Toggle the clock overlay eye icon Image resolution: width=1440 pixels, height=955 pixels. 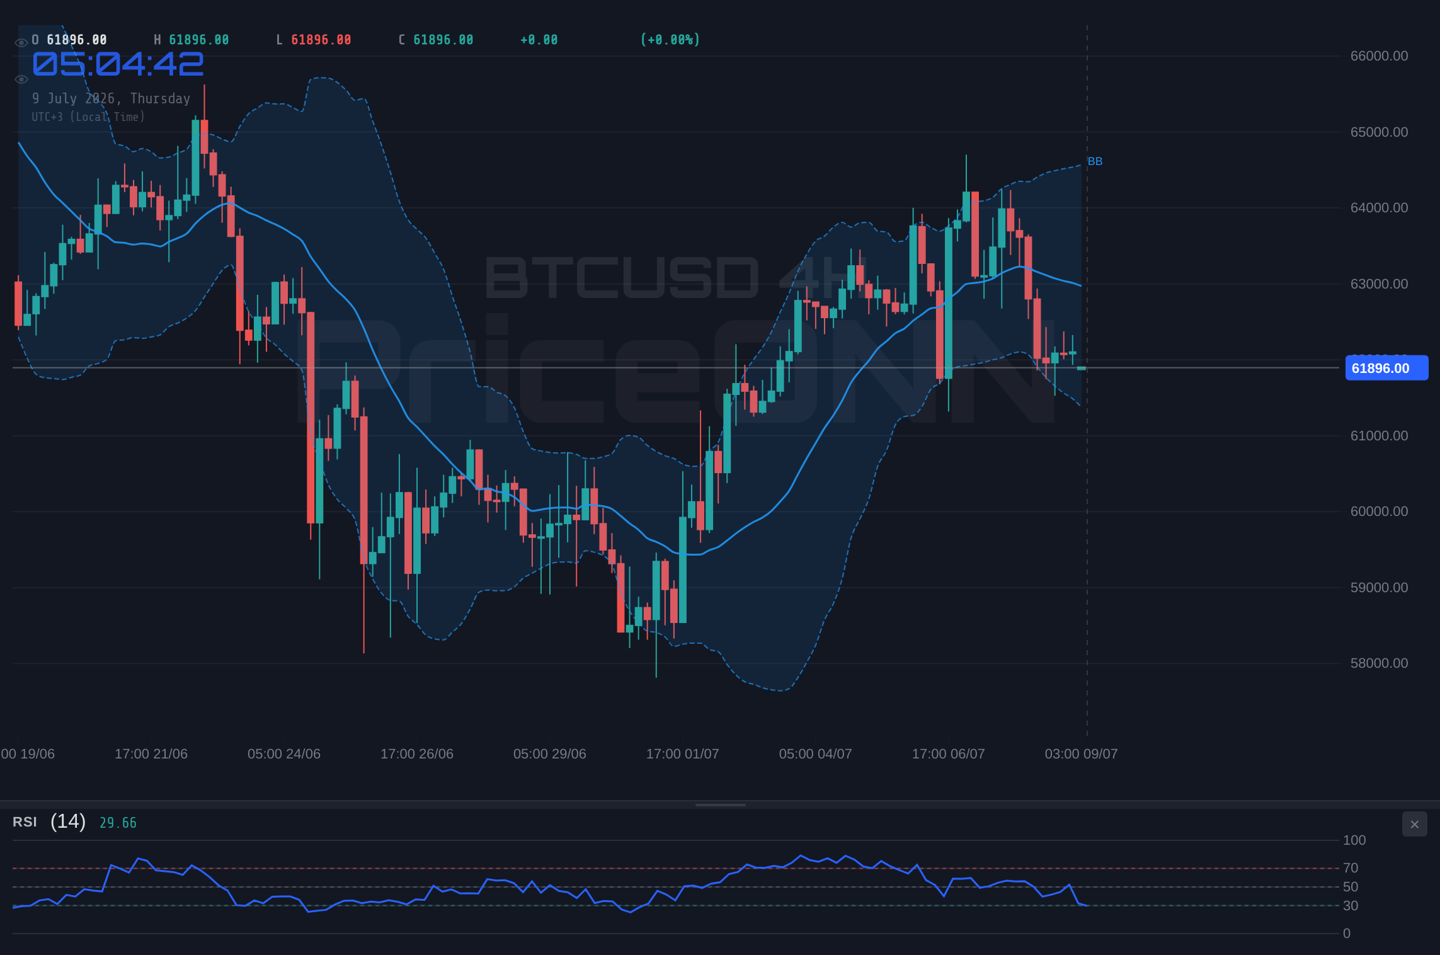tap(21, 79)
